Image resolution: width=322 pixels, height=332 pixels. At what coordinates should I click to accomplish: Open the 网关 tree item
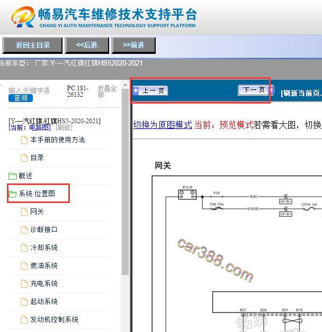[x=37, y=211]
